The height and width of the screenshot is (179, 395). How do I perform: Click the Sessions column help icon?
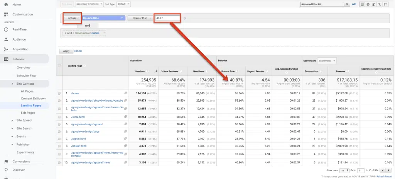pyautogui.click(x=147, y=72)
